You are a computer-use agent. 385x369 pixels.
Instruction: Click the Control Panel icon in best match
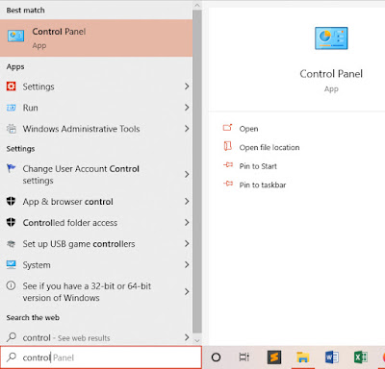coord(15,36)
